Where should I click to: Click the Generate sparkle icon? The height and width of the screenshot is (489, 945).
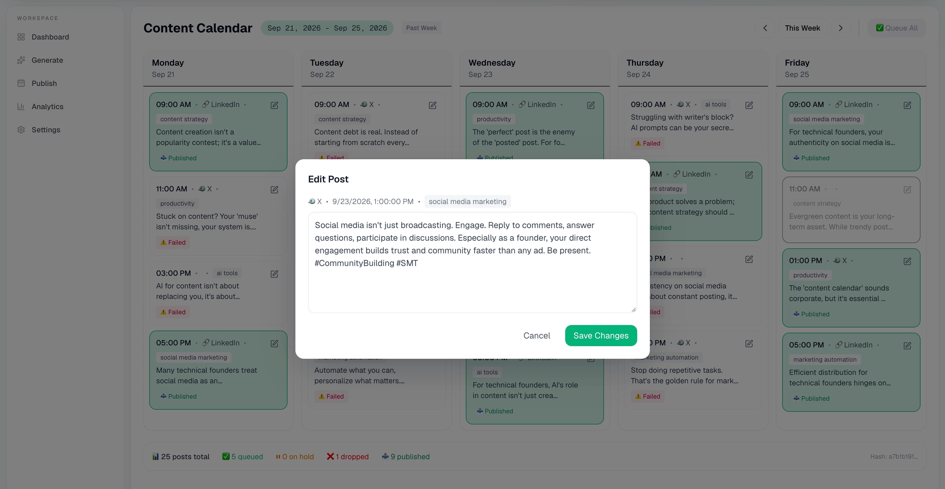tap(21, 60)
